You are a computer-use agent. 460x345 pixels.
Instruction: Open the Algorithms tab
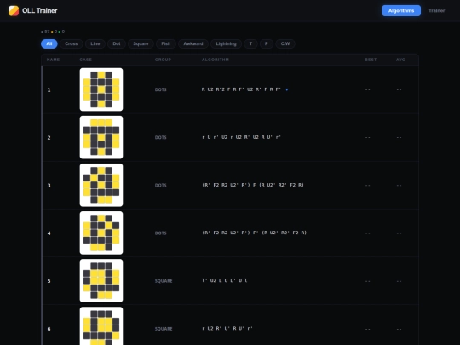[x=401, y=10]
